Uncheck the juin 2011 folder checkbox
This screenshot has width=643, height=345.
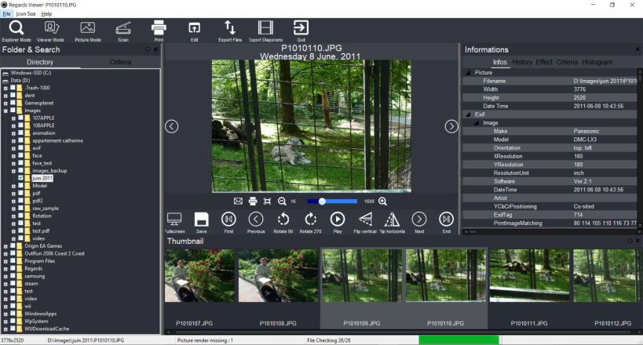[20, 178]
